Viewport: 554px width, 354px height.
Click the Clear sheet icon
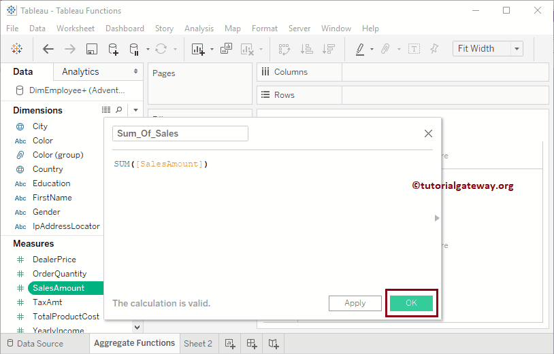pyautogui.click(x=247, y=49)
